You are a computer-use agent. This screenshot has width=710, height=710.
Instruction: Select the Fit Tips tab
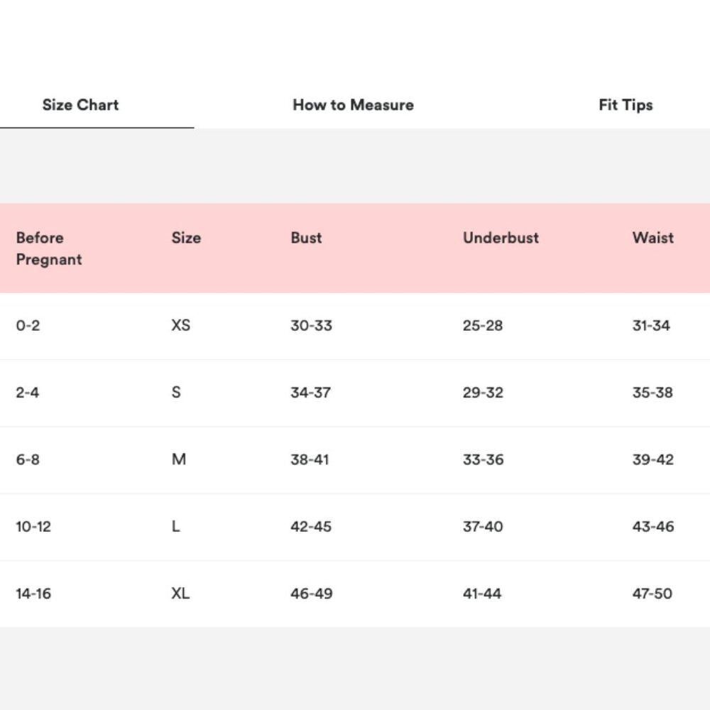(x=626, y=105)
